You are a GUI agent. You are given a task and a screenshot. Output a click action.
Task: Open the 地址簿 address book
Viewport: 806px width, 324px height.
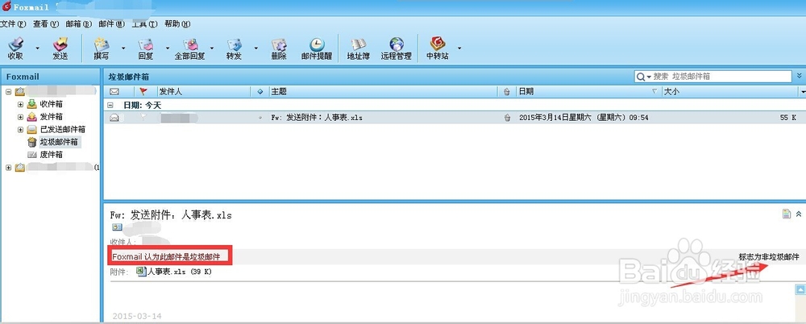359,49
